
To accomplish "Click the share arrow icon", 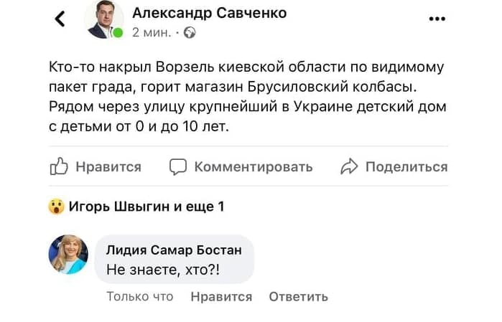I will click(x=349, y=167).
